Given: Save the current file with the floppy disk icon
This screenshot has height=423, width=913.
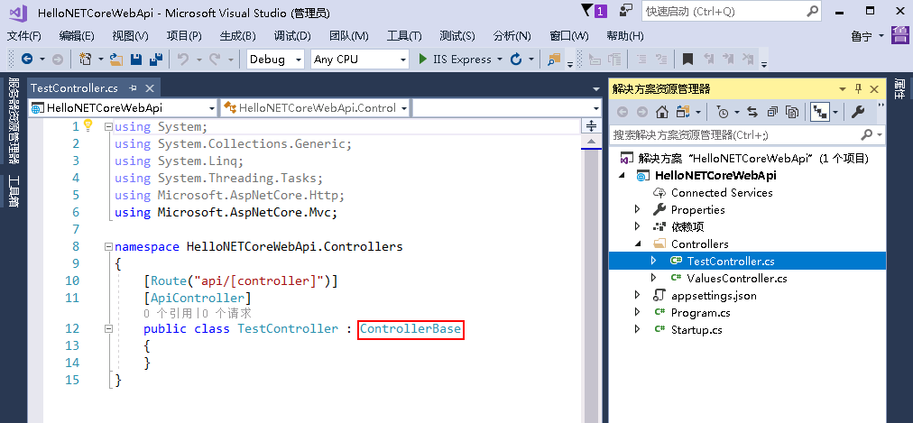Looking at the screenshot, I should click(135, 59).
